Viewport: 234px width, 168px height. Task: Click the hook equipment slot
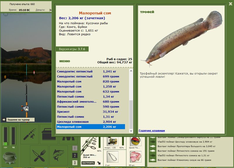113,157
